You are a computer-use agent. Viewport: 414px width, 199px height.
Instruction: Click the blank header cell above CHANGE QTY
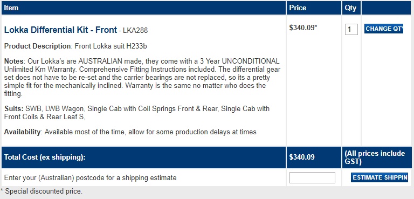(387, 8)
